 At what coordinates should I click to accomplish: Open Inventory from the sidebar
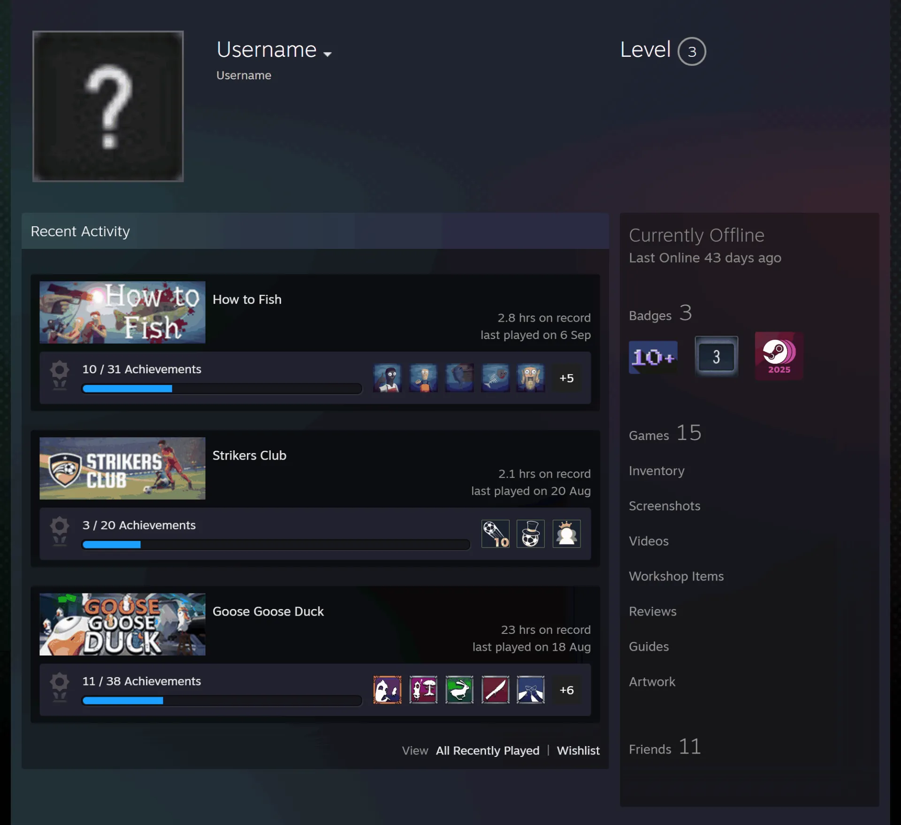(x=657, y=470)
